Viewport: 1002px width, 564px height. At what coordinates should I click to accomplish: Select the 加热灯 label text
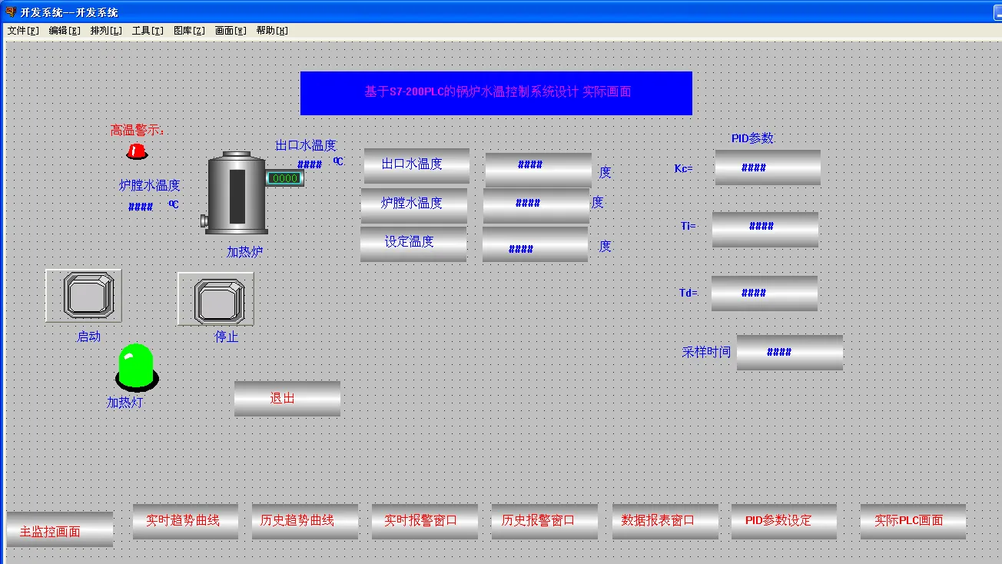pyautogui.click(x=124, y=402)
